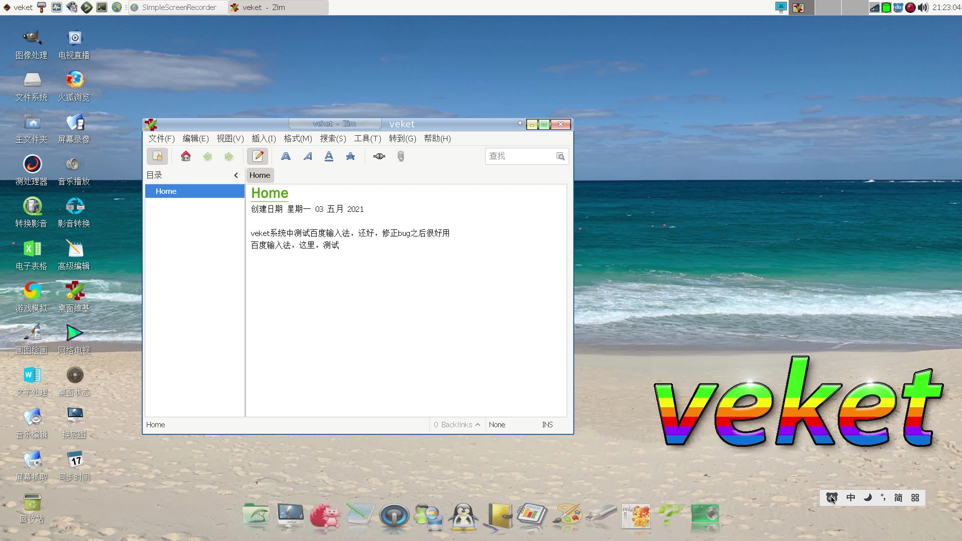Click the up-arrow shade button in Zim title bar
Image resolution: width=962 pixels, height=541 pixels.
point(520,124)
